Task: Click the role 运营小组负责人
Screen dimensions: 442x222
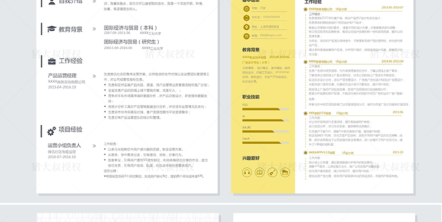Action: [x=64, y=145]
